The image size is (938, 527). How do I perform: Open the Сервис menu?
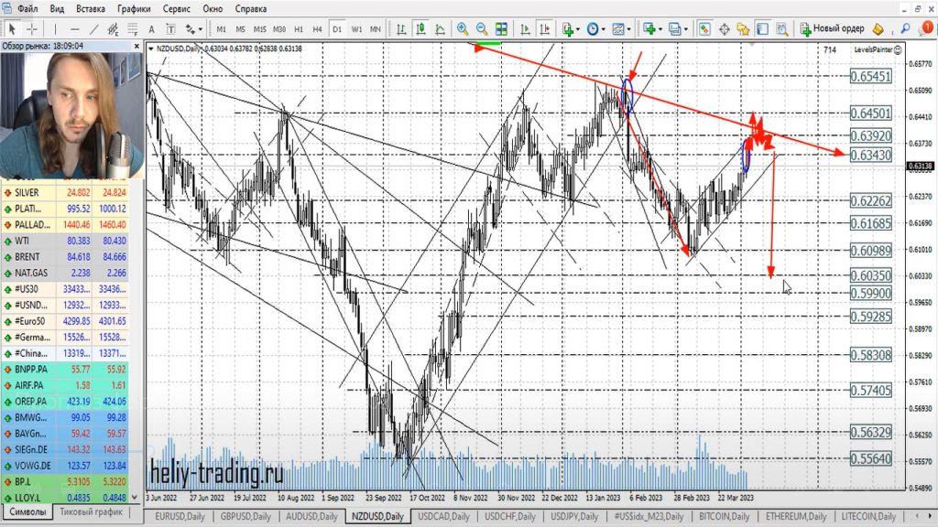pyautogui.click(x=177, y=8)
